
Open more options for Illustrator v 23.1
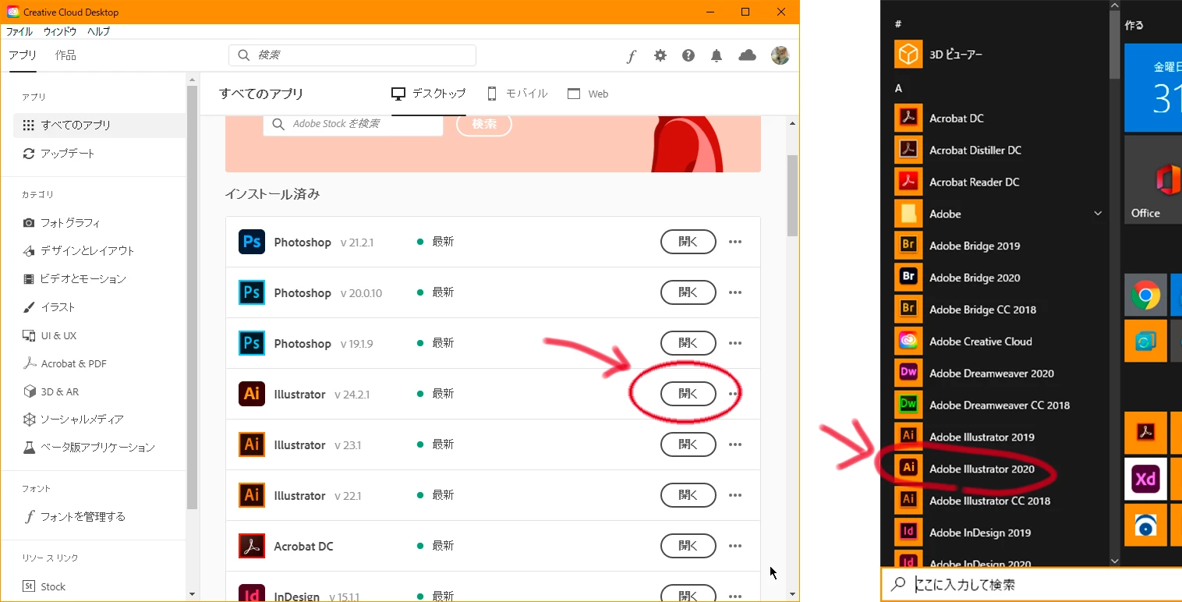pyautogui.click(x=734, y=444)
